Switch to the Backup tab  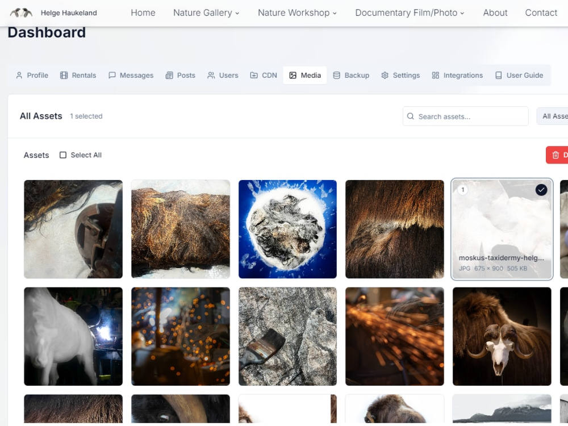(352, 76)
